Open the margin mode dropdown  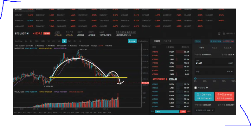pyautogui.click(x=198, y=41)
